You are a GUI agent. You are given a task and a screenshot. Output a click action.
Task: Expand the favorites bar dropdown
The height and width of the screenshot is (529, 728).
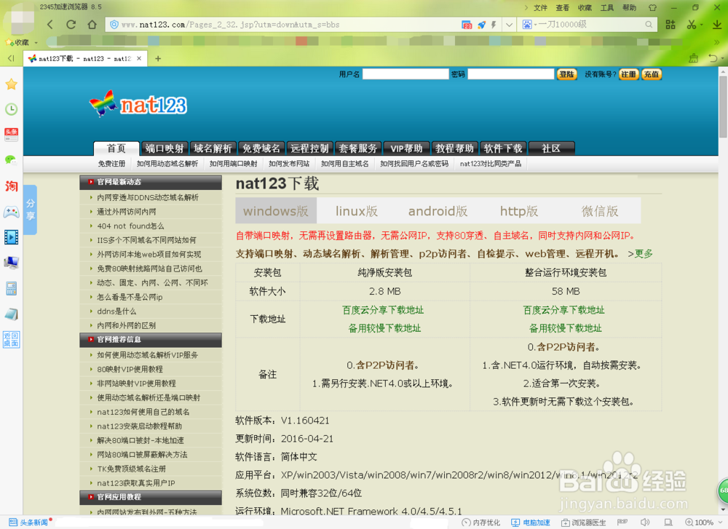point(36,42)
